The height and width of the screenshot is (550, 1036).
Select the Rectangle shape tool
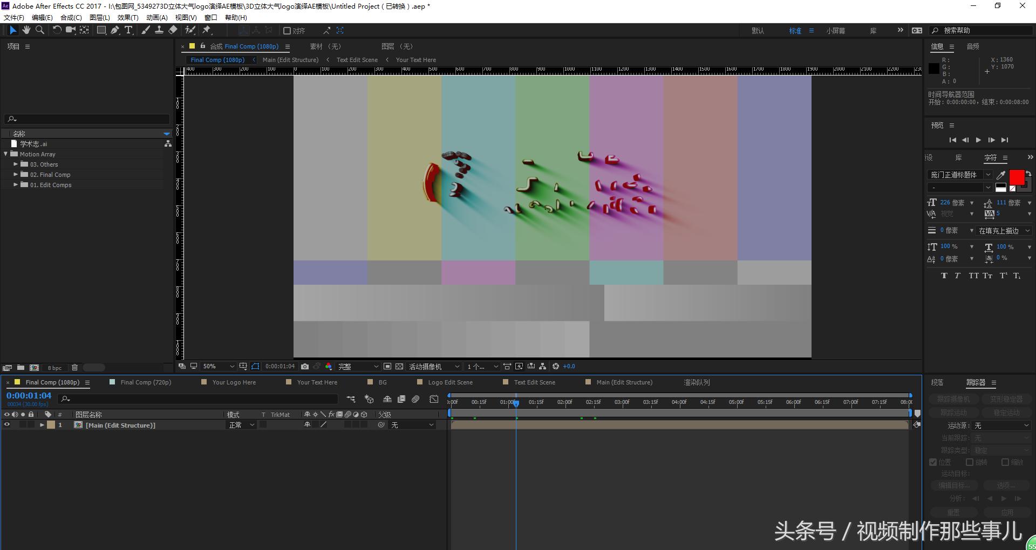[x=101, y=30]
